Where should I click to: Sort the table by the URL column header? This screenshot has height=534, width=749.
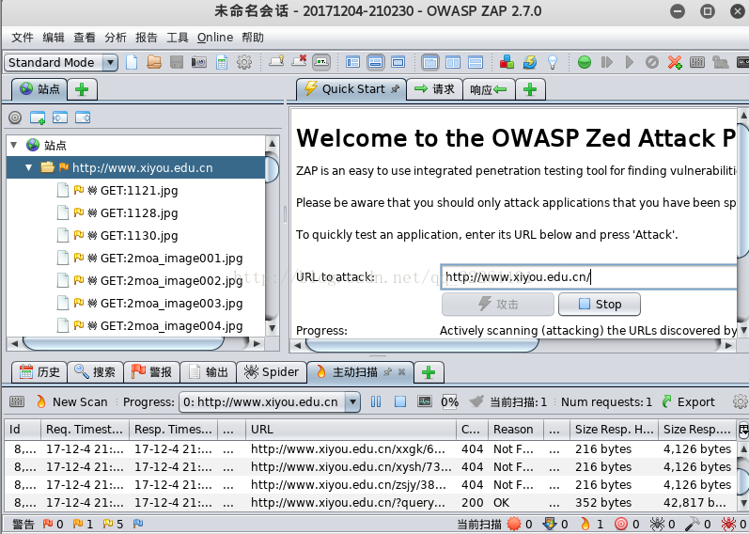(351, 430)
